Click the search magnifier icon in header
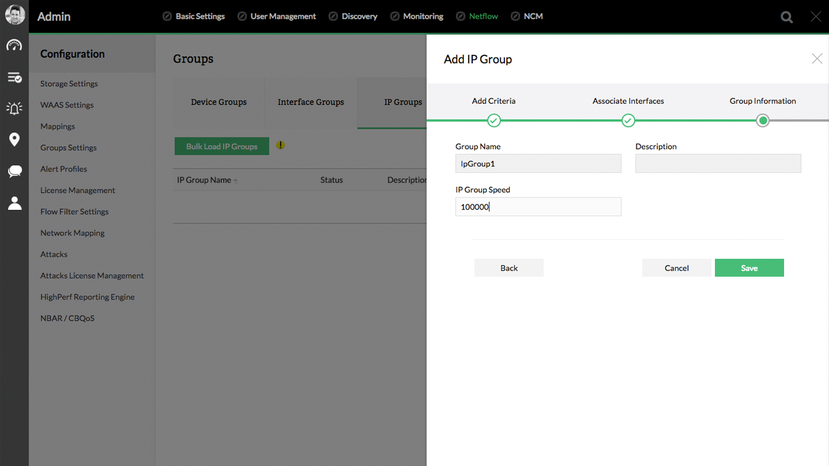 [787, 17]
